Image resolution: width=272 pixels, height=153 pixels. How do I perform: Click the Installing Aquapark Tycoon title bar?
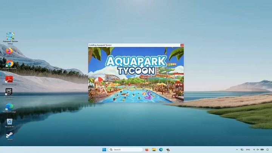[x=134, y=45]
